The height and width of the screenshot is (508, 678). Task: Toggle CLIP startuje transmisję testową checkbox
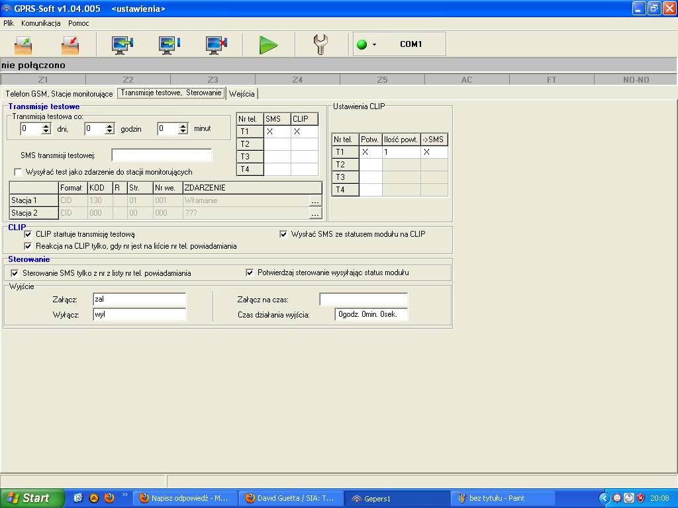coord(28,234)
